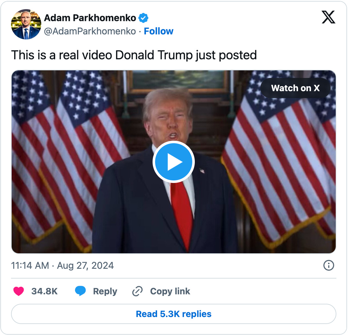This screenshot has height=335, width=348.
Task: Click the blue verified checkmark badge
Action: 143,18
